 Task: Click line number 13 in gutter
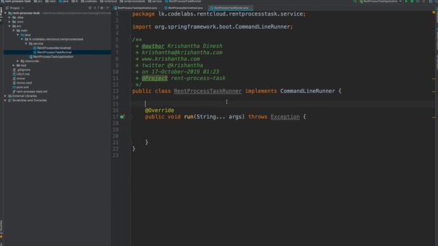(x=116, y=91)
